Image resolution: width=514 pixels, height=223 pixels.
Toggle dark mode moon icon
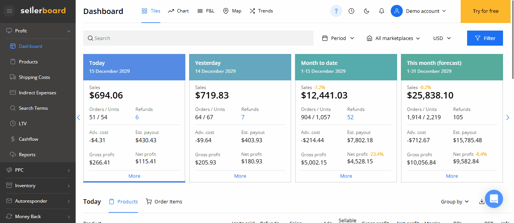point(366,11)
